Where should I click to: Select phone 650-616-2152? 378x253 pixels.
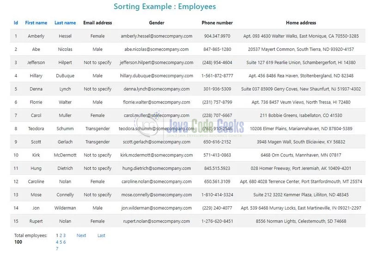tap(217, 142)
